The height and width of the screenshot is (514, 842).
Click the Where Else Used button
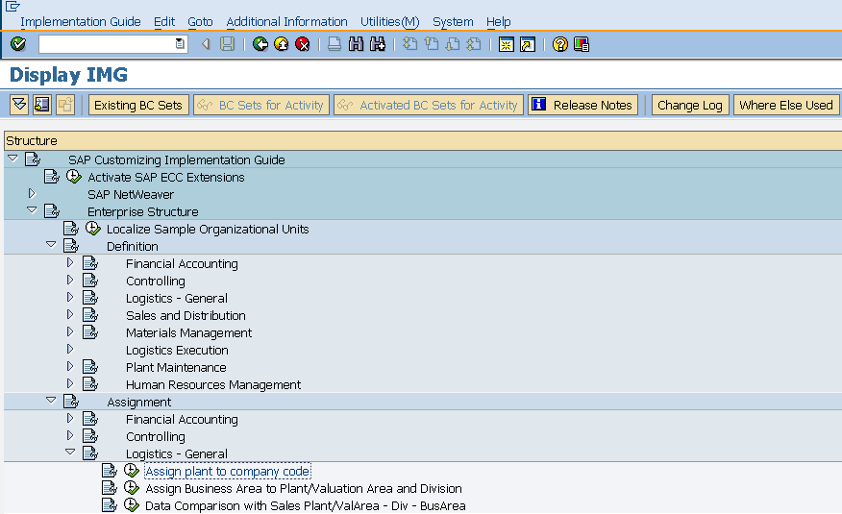click(x=786, y=105)
